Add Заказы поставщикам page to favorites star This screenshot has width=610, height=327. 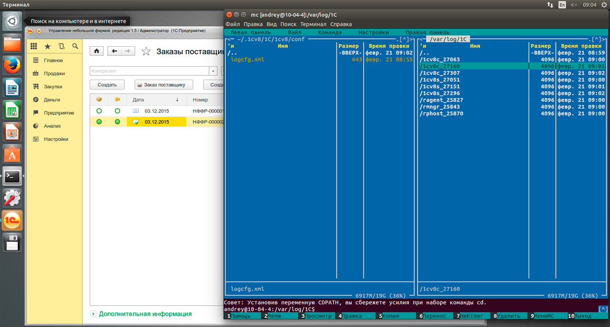tap(146, 51)
